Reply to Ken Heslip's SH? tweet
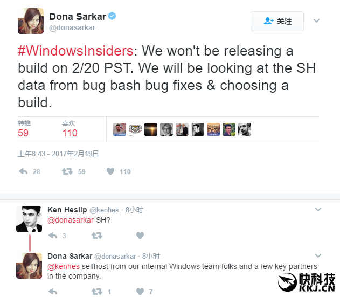The height and width of the screenshot is (297, 340). (53, 236)
